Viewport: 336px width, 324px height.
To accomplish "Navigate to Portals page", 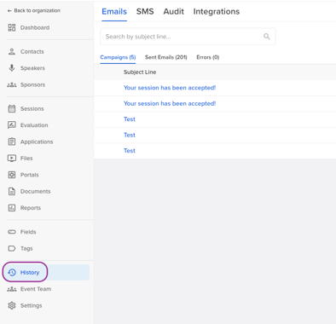I will [x=30, y=175].
